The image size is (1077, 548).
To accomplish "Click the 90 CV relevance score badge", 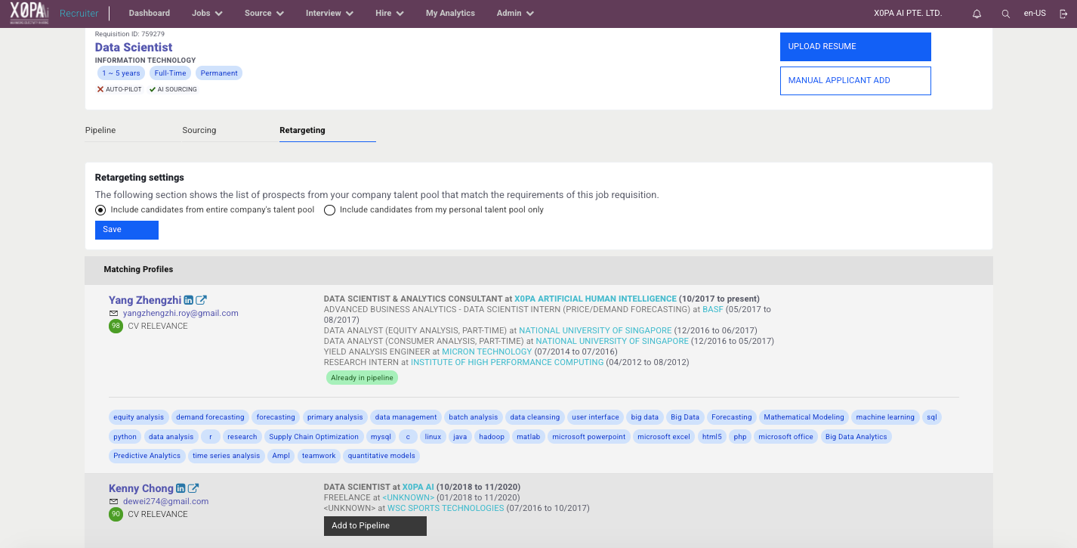I will [x=116, y=515].
